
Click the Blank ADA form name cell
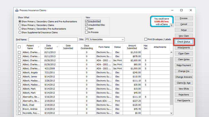(104, 101)
